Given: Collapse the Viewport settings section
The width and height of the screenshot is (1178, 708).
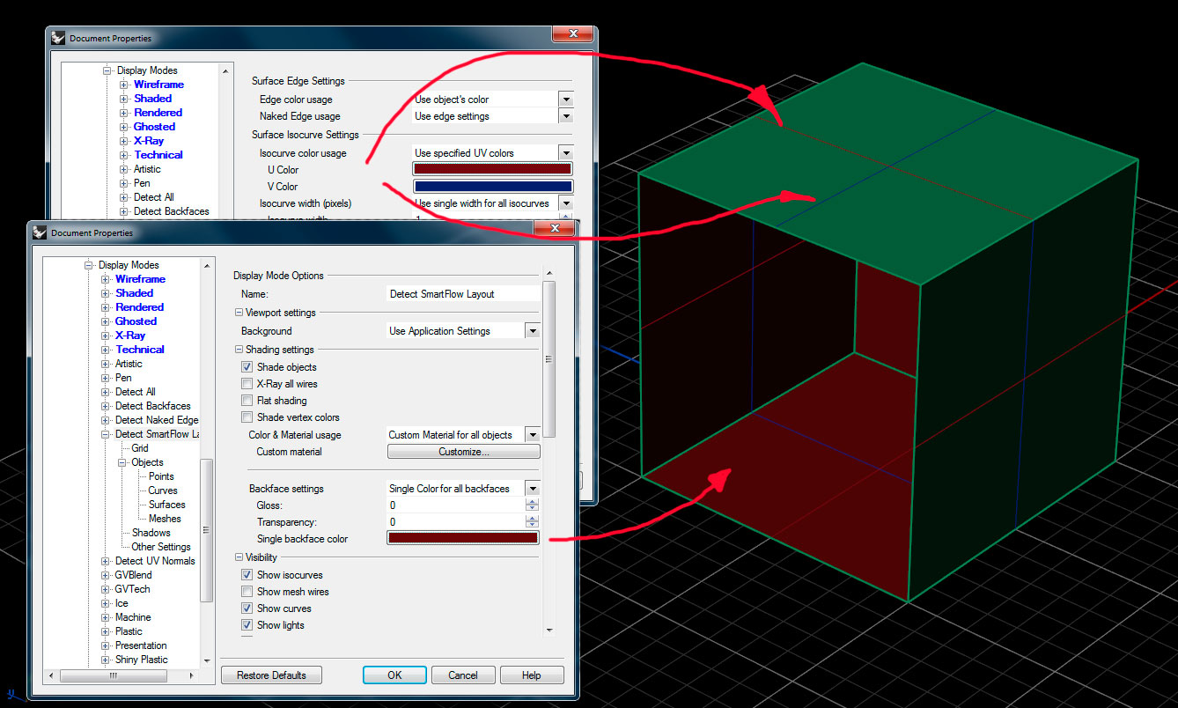Looking at the screenshot, I should [238, 313].
